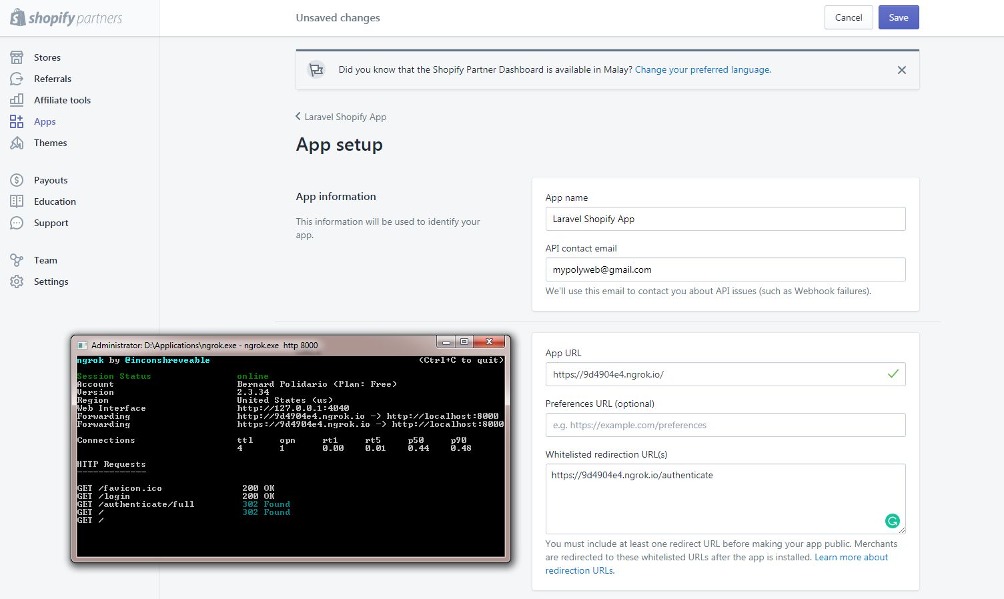Return to Laravel Shopify App page
The height and width of the screenshot is (599, 1004).
click(x=346, y=117)
